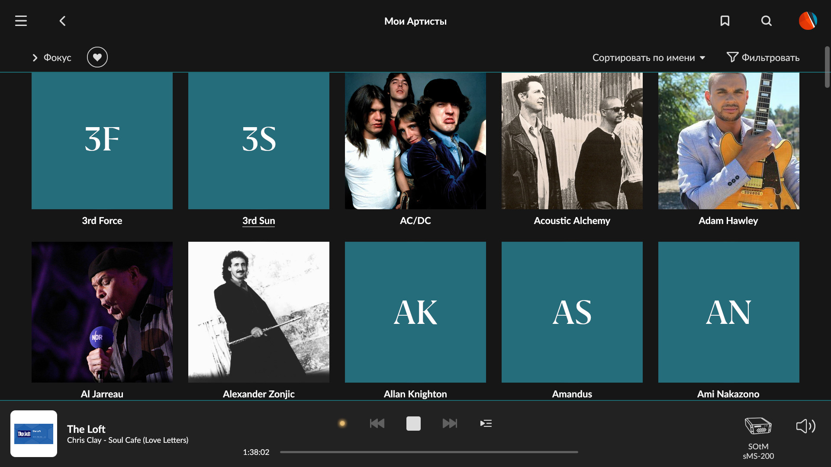831x467 pixels.
Task: Open the bookmarks icon
Action: 725,21
